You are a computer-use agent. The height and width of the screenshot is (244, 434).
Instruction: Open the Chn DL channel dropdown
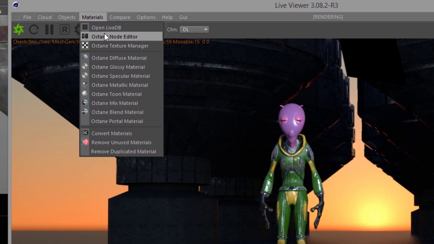(x=194, y=29)
